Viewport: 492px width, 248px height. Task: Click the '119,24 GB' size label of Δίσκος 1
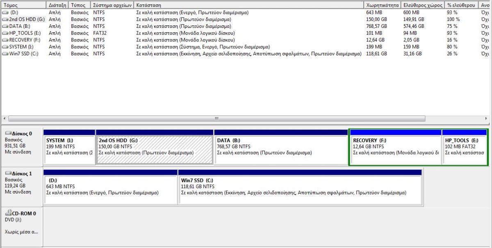[x=15, y=185]
